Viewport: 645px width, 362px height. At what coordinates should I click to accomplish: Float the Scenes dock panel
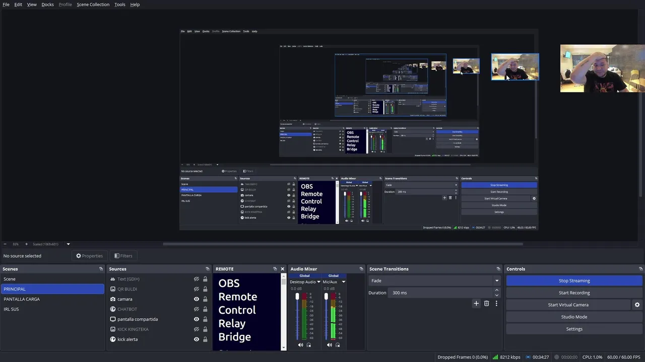pyautogui.click(x=101, y=269)
